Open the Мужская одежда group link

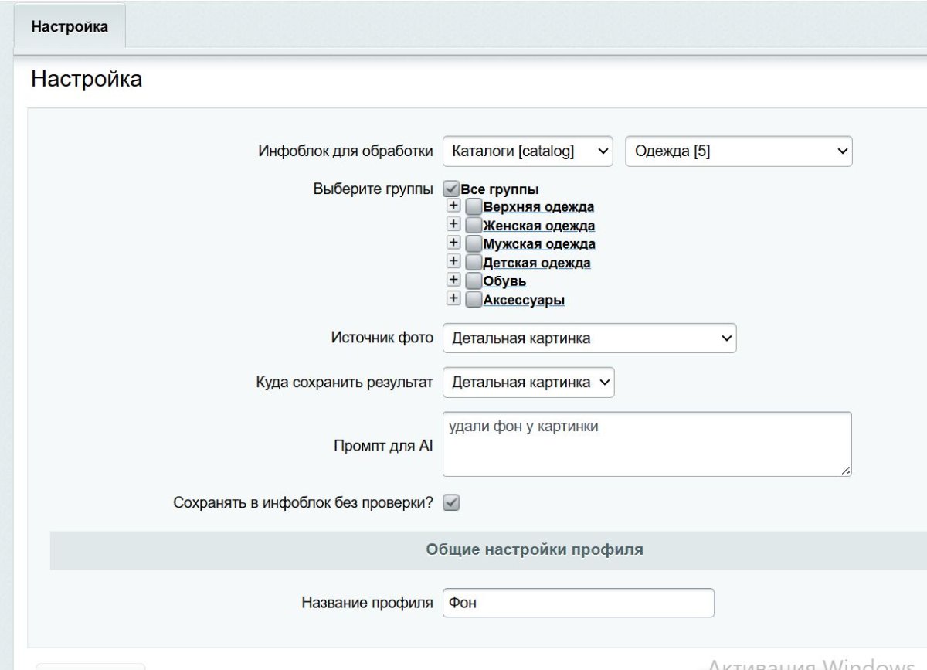tap(538, 244)
